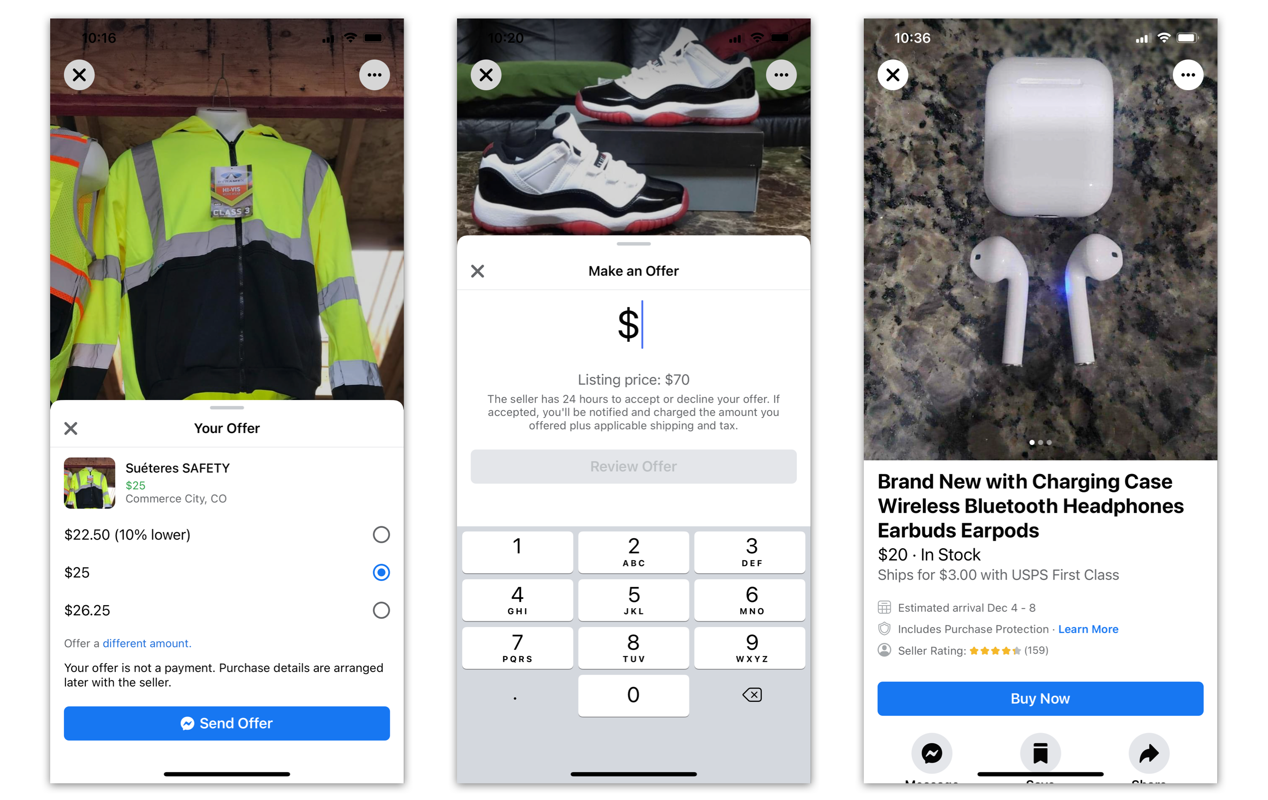The width and height of the screenshot is (1268, 800).
Task: Tap the three-dot more options icon on safety jacket
Action: click(x=375, y=75)
